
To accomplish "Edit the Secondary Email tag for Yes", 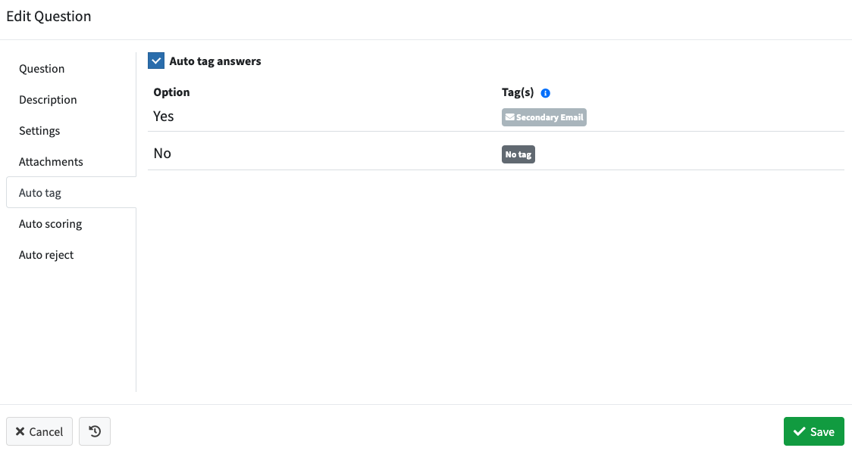I will pos(544,117).
